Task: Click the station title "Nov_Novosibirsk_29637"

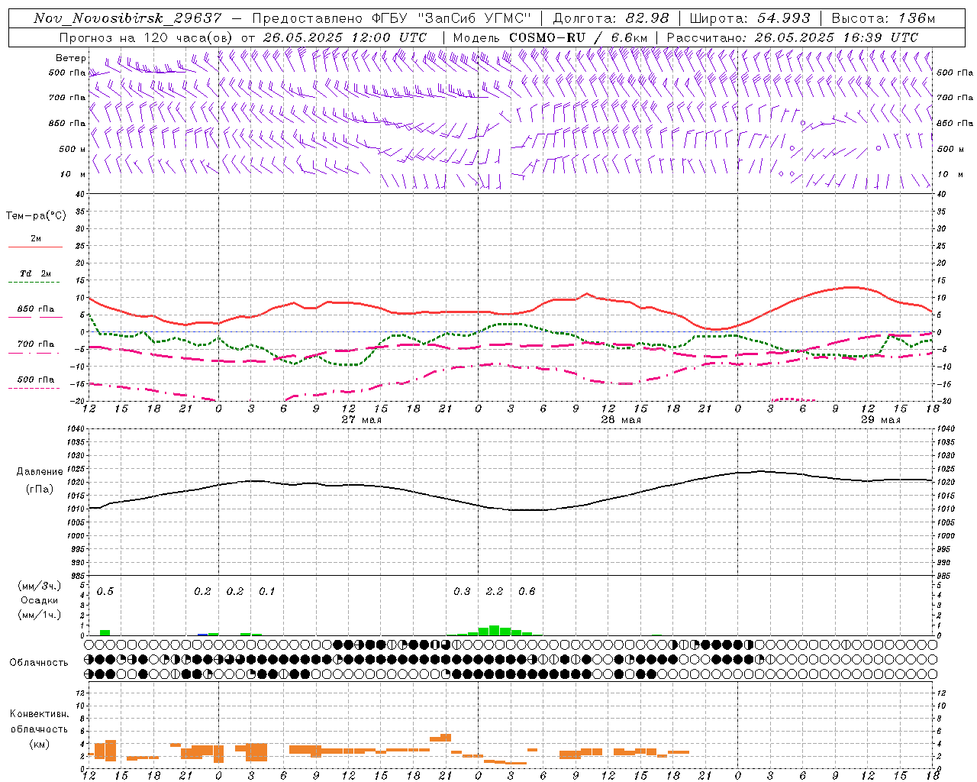Action: coord(127,18)
